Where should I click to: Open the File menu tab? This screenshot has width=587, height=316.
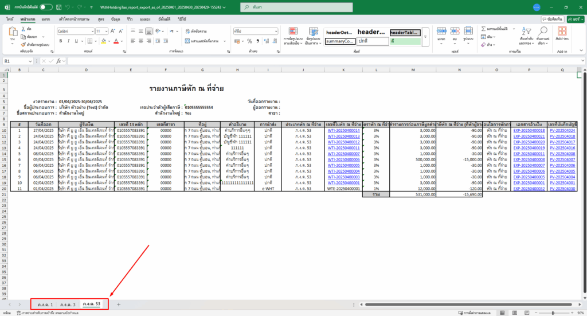9,19
